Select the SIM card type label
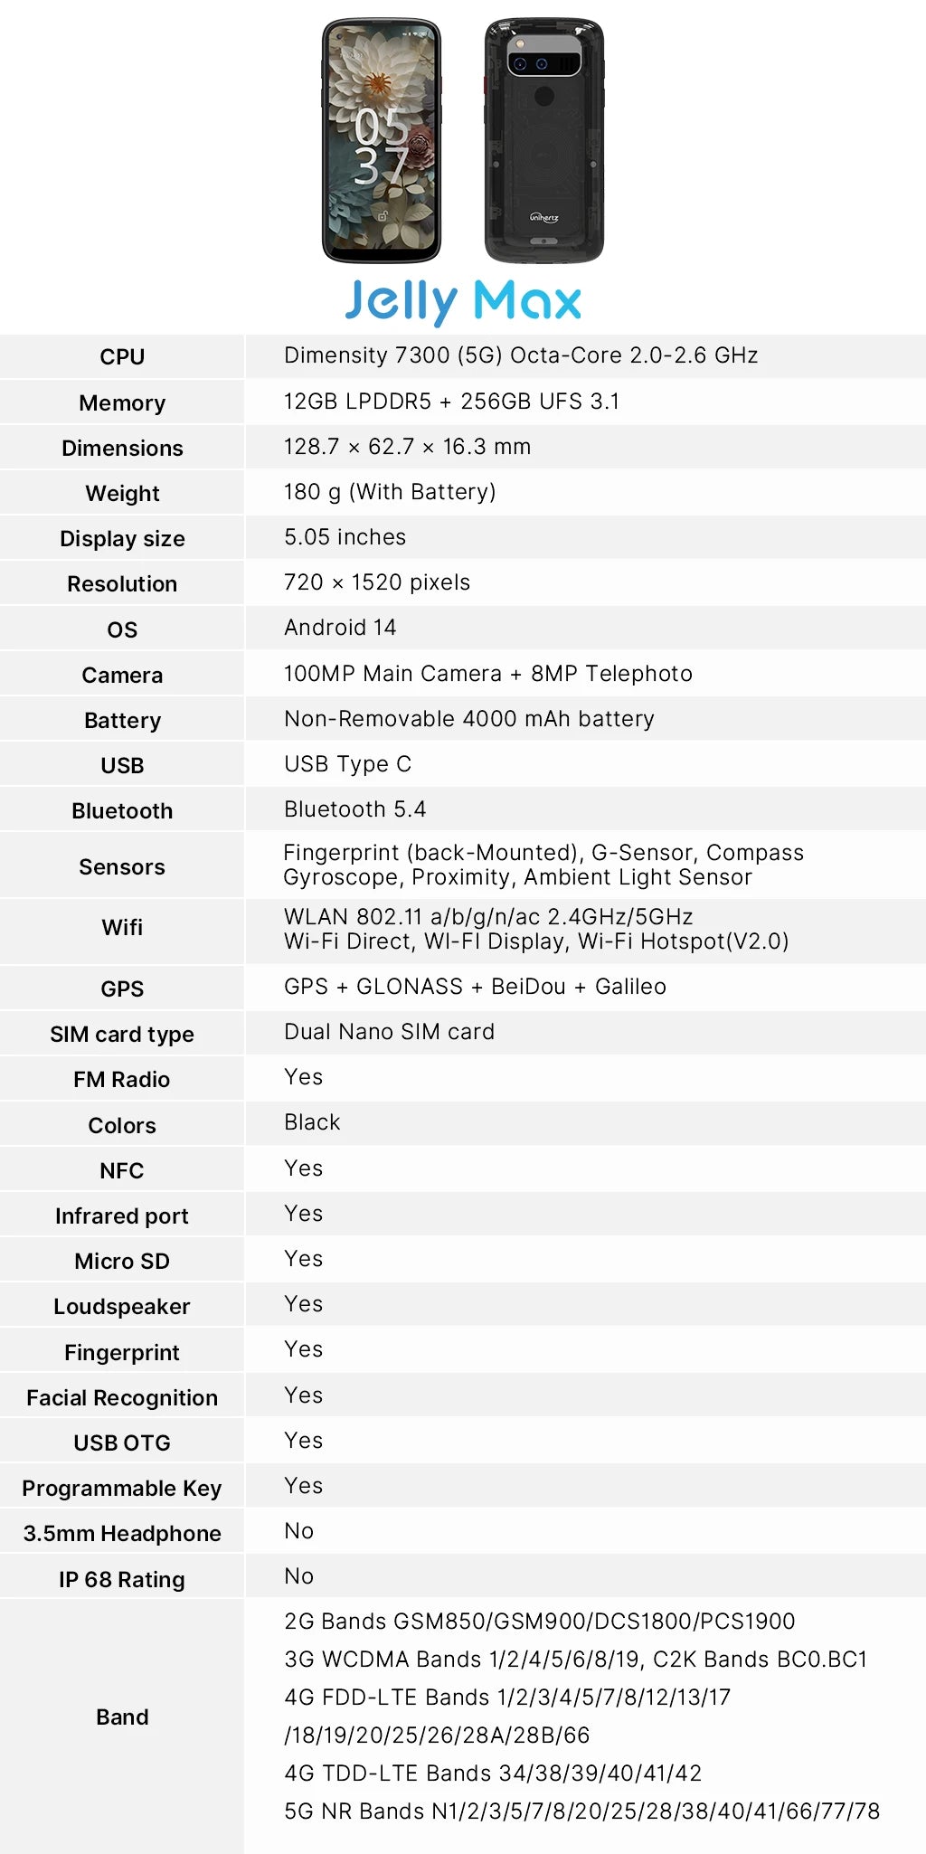The image size is (926, 1854). coord(122,1035)
